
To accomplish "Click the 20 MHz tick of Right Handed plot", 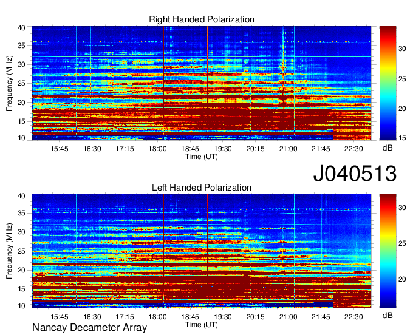I will 21,103.
